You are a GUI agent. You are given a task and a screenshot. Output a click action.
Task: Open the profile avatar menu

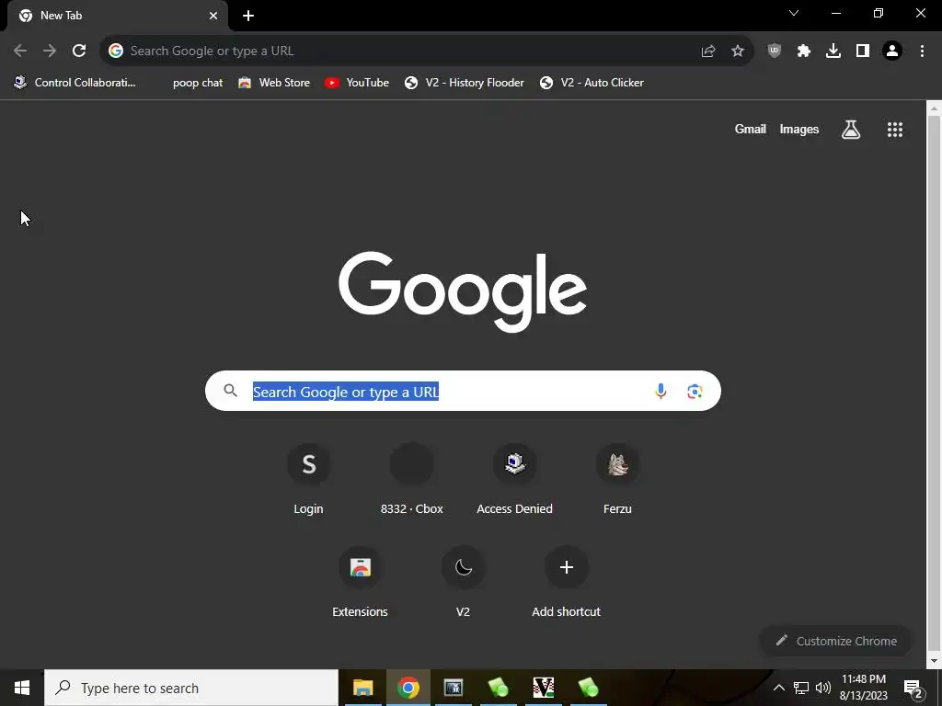892,51
